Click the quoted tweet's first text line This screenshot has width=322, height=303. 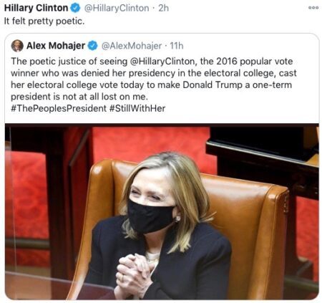(152, 62)
